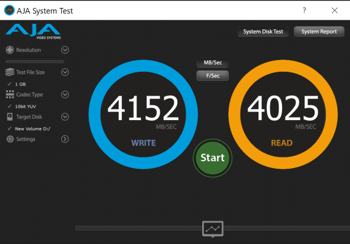Screen dimensions: 350x244
Task: Click the Target Disk drive icon
Action: tap(10, 117)
